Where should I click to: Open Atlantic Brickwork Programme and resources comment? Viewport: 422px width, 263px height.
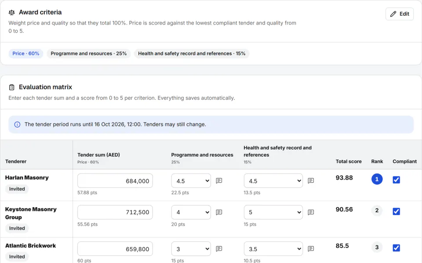[x=219, y=249]
